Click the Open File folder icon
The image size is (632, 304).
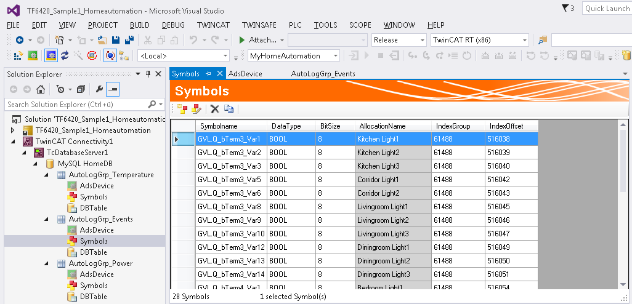pos(102,40)
